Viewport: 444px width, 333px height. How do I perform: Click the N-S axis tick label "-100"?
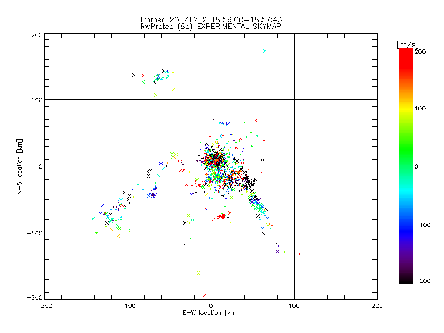[34, 233]
